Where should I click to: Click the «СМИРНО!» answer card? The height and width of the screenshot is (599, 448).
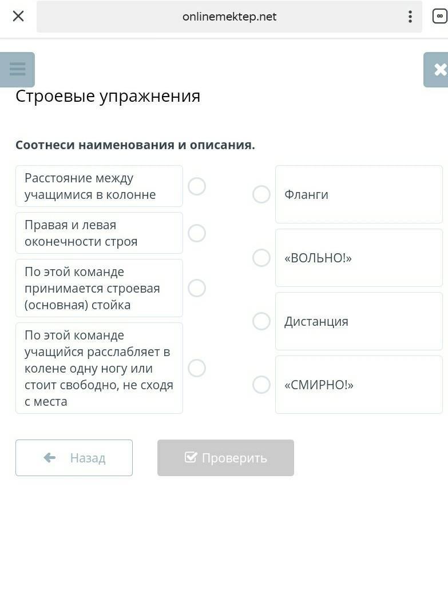point(359,385)
